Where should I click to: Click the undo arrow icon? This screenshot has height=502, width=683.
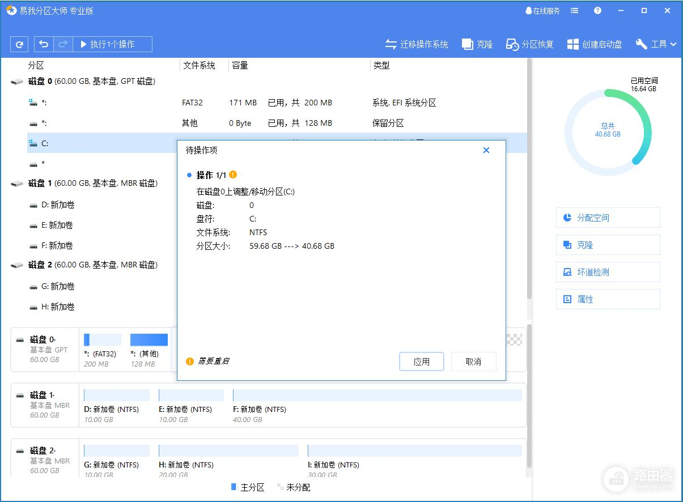pos(44,44)
